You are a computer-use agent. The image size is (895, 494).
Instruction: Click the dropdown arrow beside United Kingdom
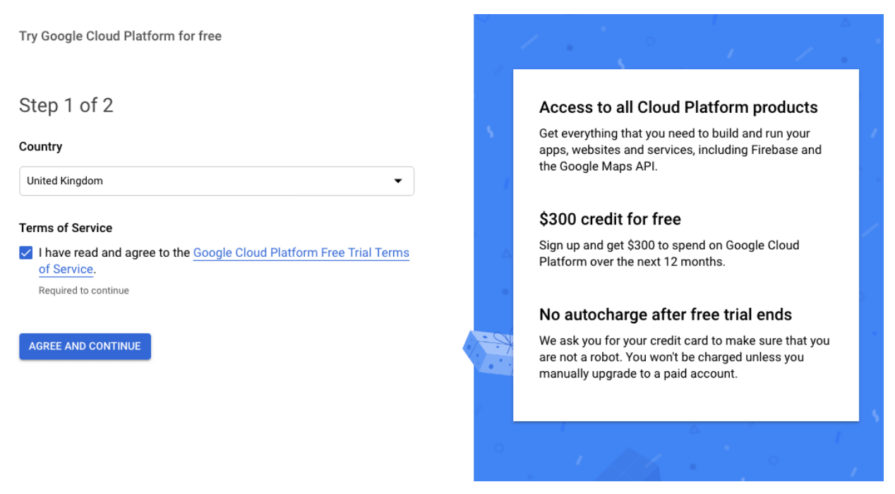click(x=400, y=181)
